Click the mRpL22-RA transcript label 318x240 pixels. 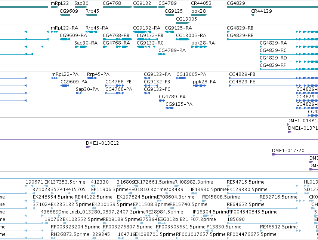65,28
